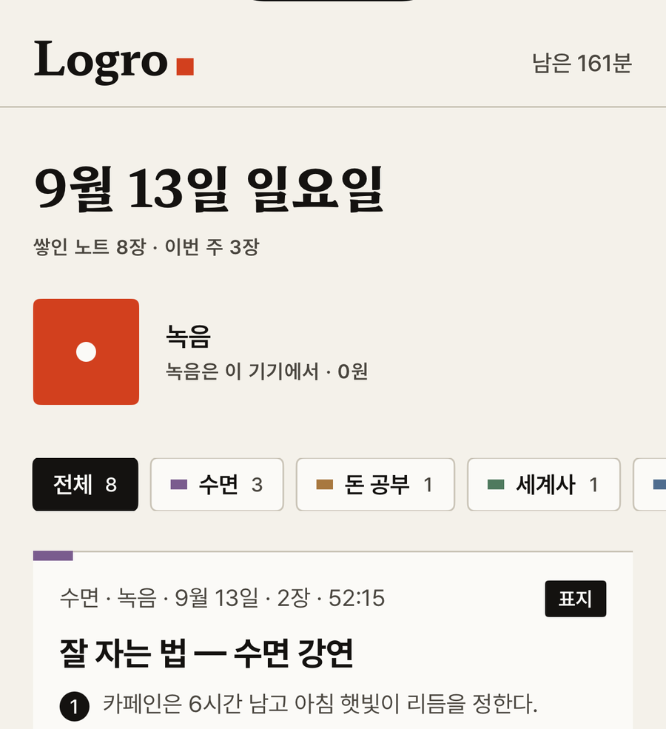The height and width of the screenshot is (729, 666).
Task: Check the remaining 남은 161분 minutes
Action: [582, 63]
